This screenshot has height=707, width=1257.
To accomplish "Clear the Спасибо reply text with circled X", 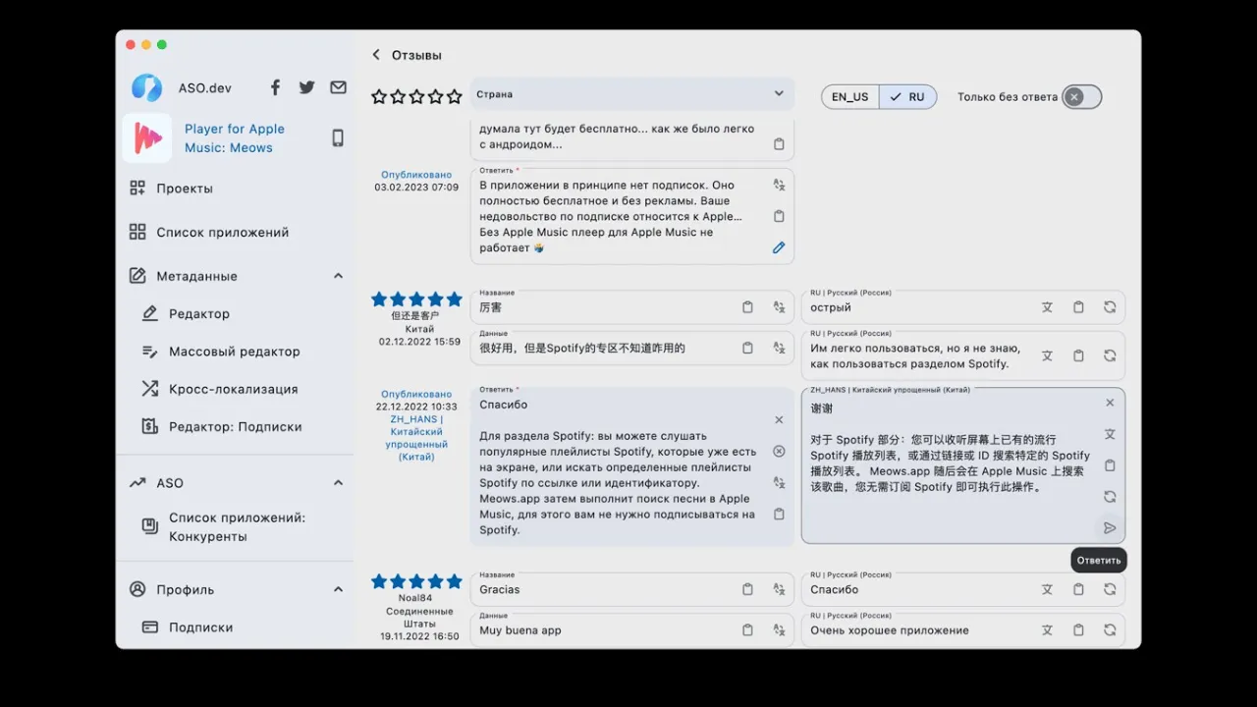I will pyautogui.click(x=779, y=452).
